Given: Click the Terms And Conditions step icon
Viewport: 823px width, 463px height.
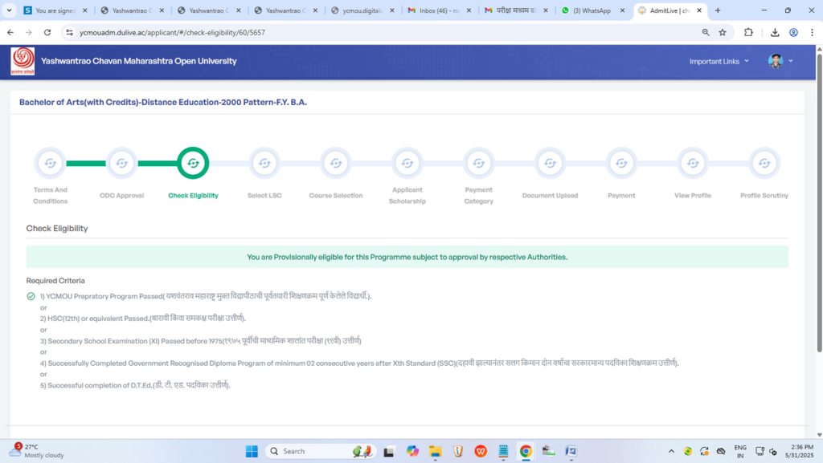Looking at the screenshot, I should (x=50, y=163).
